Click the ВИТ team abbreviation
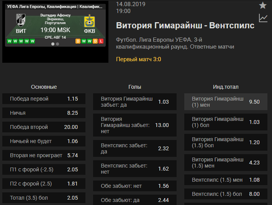This screenshot has height=205, width=272. (21, 31)
